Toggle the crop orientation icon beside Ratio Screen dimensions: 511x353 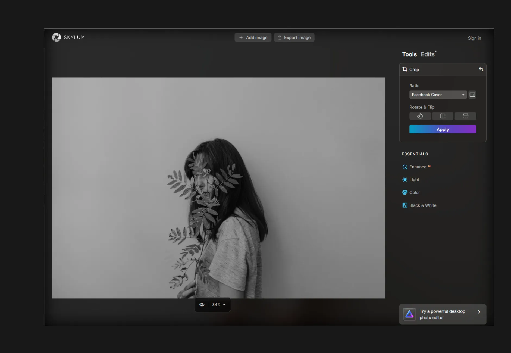tap(472, 95)
